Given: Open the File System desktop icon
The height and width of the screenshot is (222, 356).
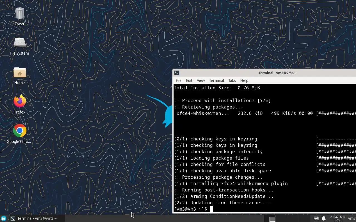Looking at the screenshot, I should [x=19, y=46].
